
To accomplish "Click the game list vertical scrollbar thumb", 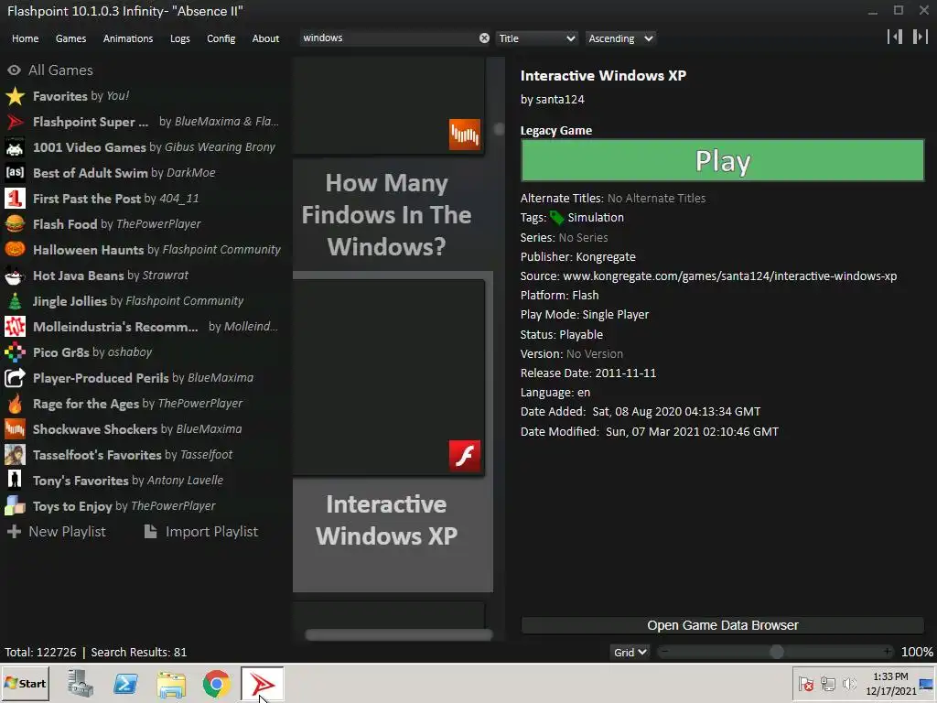I will (x=499, y=129).
